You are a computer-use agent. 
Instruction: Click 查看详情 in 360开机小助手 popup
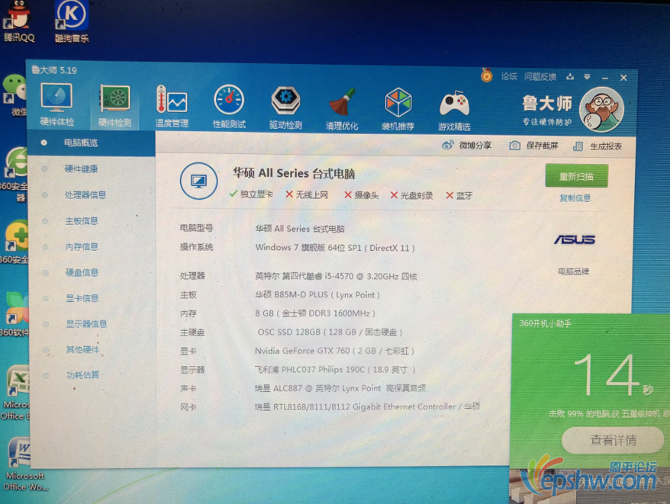coord(614,440)
